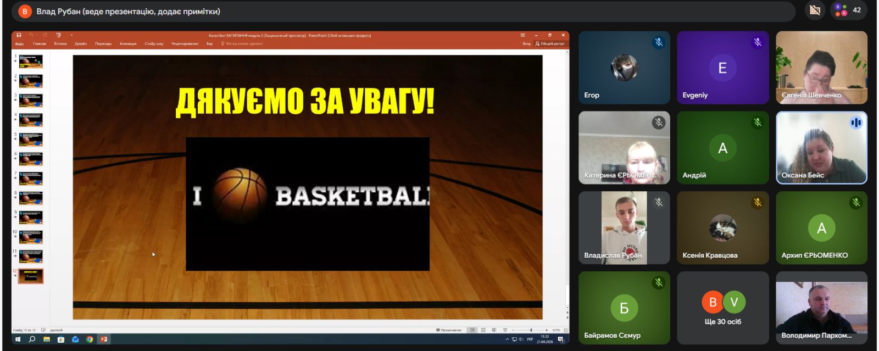
Task: Switch to slide sorter view in status bar
Action: [x=483, y=330]
